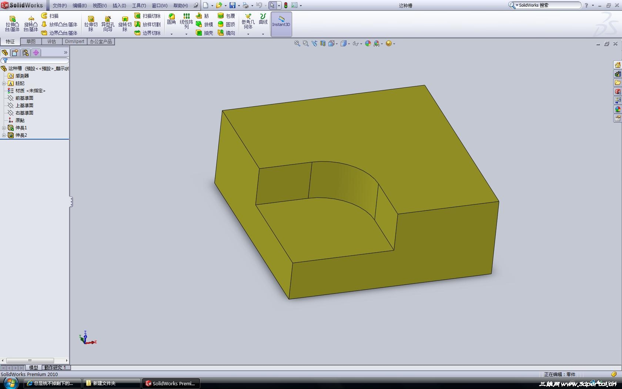
Task: Open the 窗口(W) menu
Action: 160,6
